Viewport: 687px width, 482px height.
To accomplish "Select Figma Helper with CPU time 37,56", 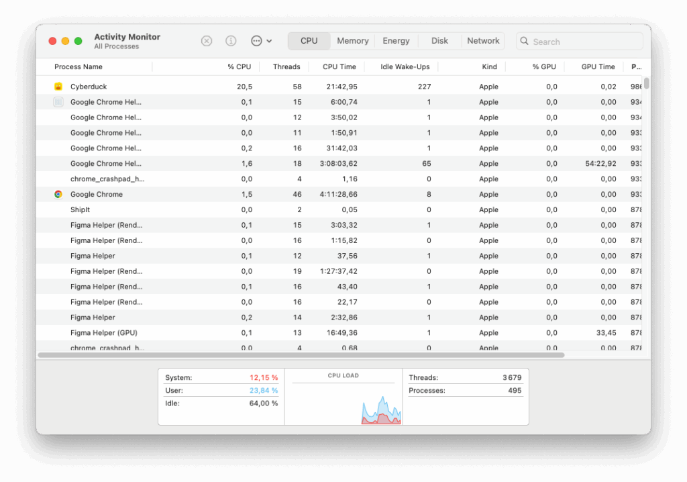I will [x=339, y=256].
